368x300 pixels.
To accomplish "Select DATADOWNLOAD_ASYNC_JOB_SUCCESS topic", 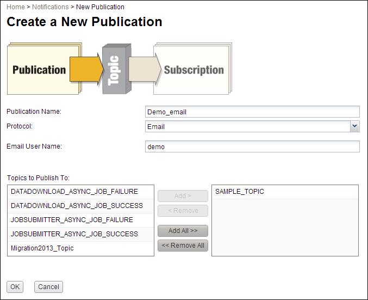I will pos(81,206).
